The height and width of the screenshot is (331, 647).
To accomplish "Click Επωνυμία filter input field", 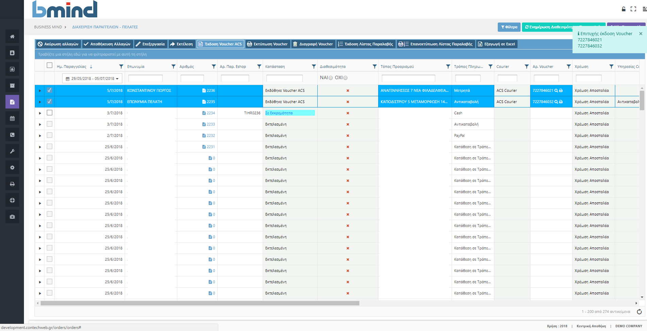I will (145, 79).
